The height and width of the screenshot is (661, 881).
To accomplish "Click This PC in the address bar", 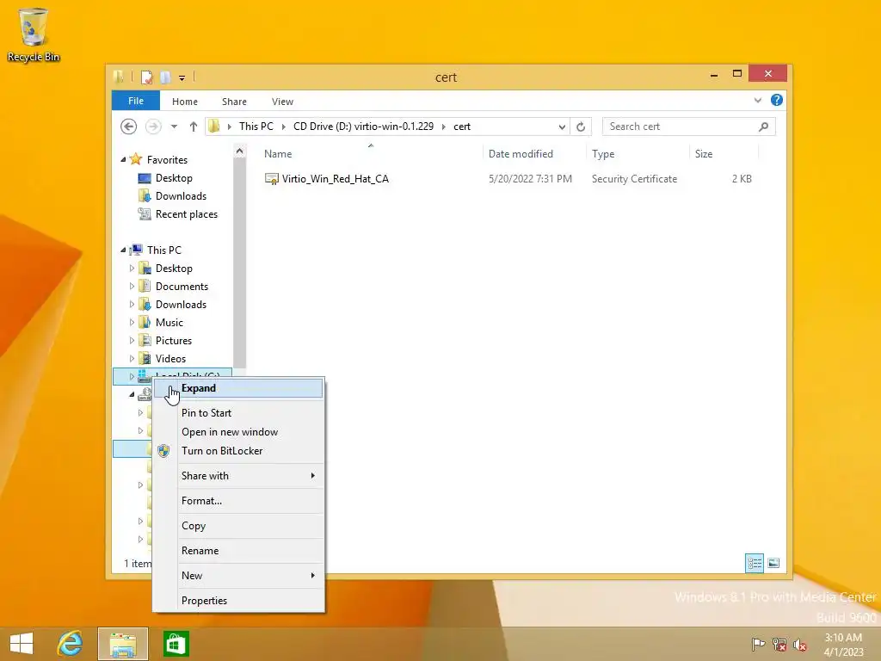I will tap(256, 127).
